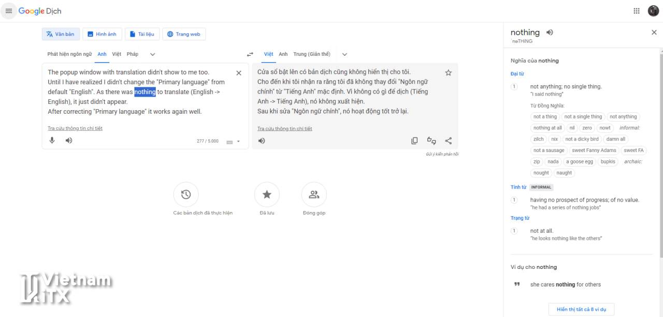Image resolution: width=663 pixels, height=317 pixels.
Task: Expand the source language list
Action: [152, 54]
